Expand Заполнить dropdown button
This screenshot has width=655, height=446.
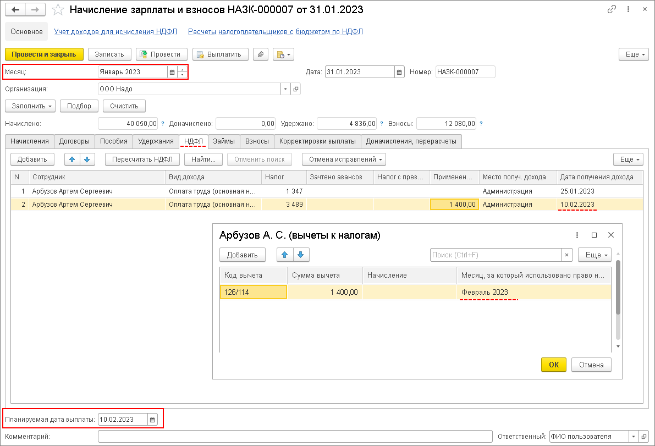click(30, 106)
